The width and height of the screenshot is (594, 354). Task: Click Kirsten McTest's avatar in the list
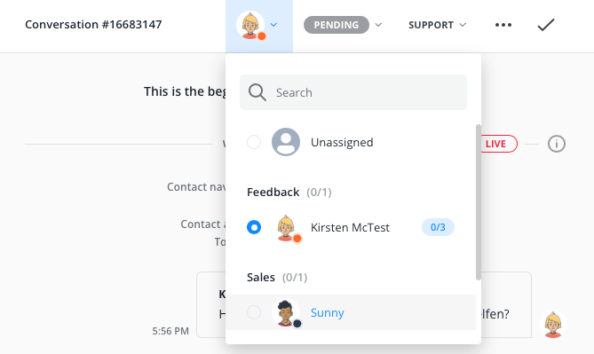click(x=287, y=228)
